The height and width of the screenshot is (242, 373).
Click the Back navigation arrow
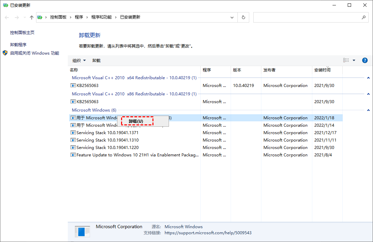click(7, 17)
